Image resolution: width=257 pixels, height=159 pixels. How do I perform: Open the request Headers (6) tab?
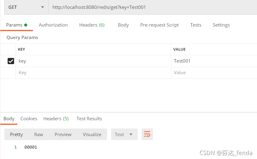pos(92,25)
